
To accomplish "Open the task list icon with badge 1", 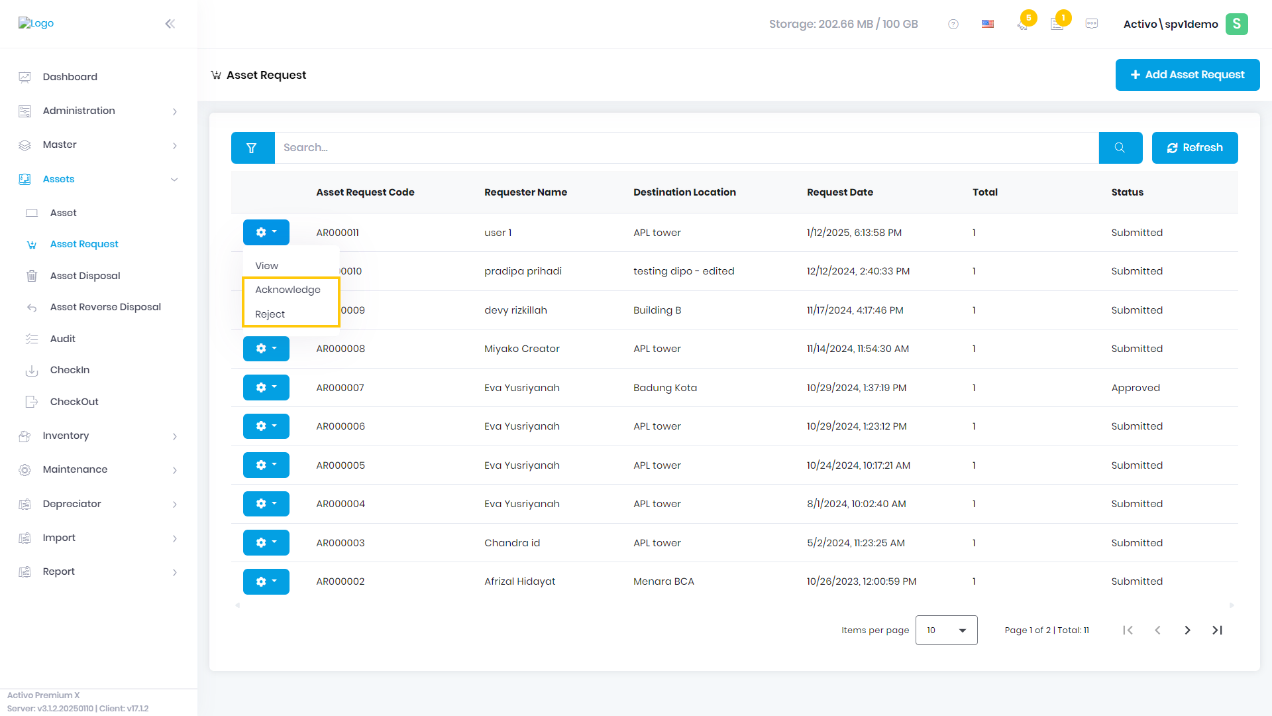I will coord(1058,23).
